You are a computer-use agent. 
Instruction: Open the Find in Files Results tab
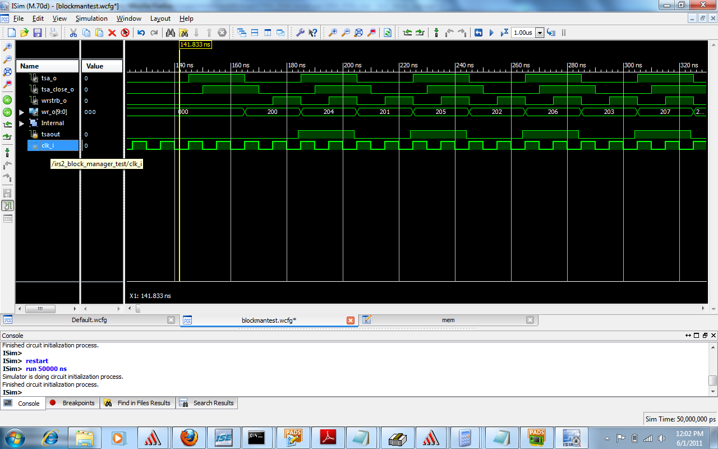(x=138, y=403)
